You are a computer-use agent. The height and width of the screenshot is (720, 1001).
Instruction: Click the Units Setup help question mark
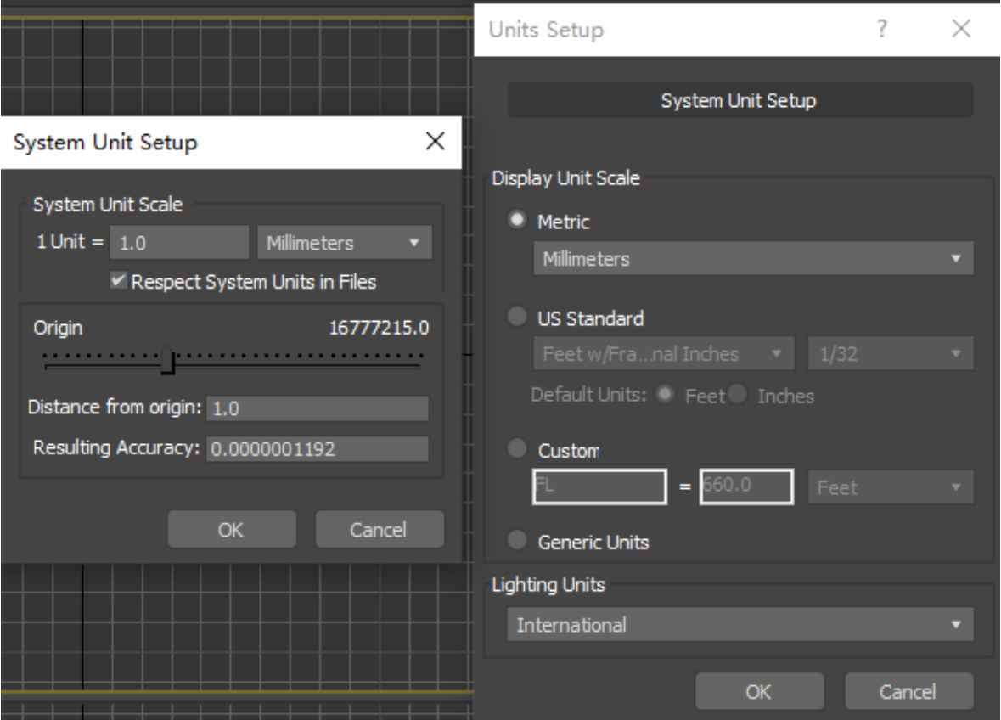coord(882,30)
